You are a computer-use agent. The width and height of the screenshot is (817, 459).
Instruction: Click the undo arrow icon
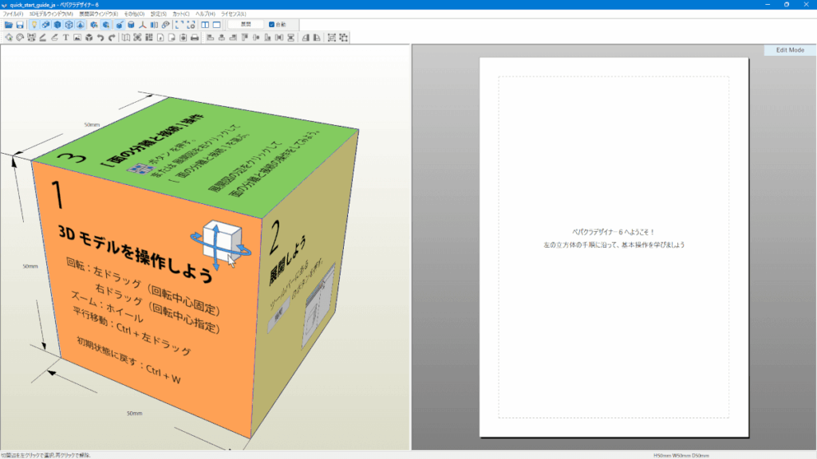101,37
